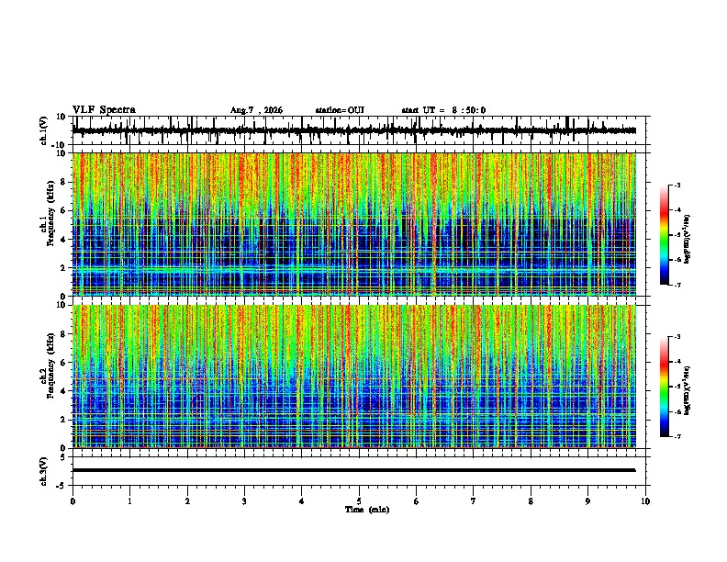Click the 'station=OUJ' header text
This screenshot has width=727, height=562.
click(340, 110)
